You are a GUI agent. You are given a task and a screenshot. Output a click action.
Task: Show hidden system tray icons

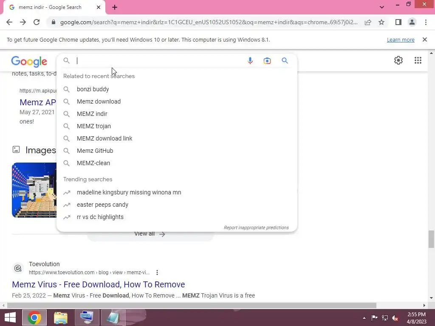coord(364,318)
